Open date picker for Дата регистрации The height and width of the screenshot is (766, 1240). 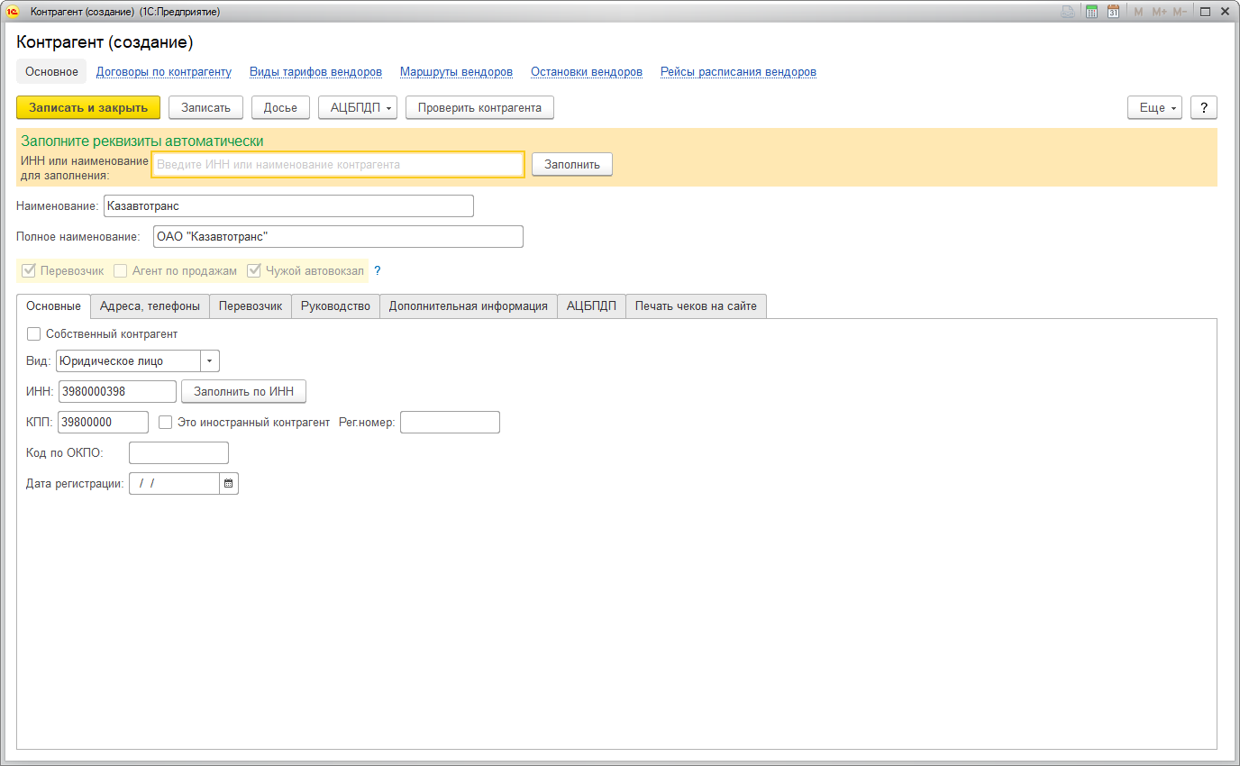pyautogui.click(x=229, y=484)
